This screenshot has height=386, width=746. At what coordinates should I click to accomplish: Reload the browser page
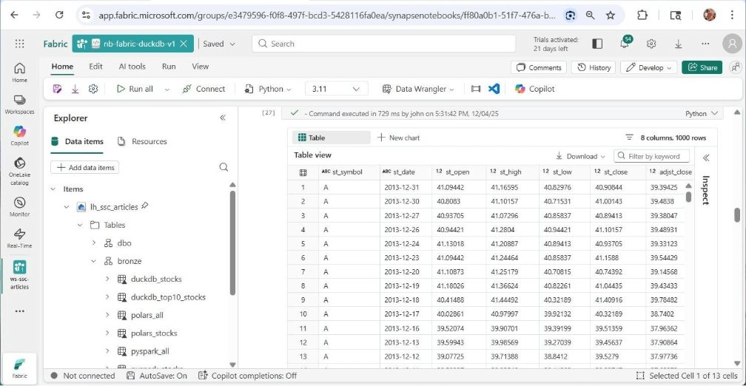pos(59,15)
